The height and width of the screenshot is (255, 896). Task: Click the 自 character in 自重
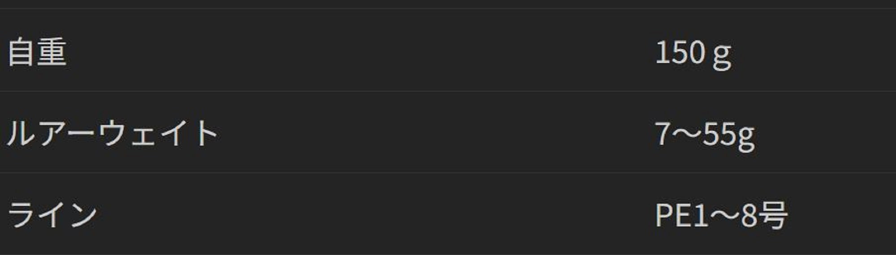coord(22,52)
